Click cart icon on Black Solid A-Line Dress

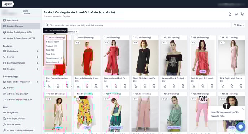[136, 86]
